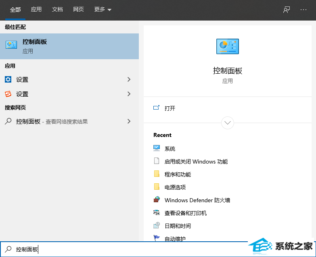Open recent item 电源选项
316x257 pixels.
[175, 187]
